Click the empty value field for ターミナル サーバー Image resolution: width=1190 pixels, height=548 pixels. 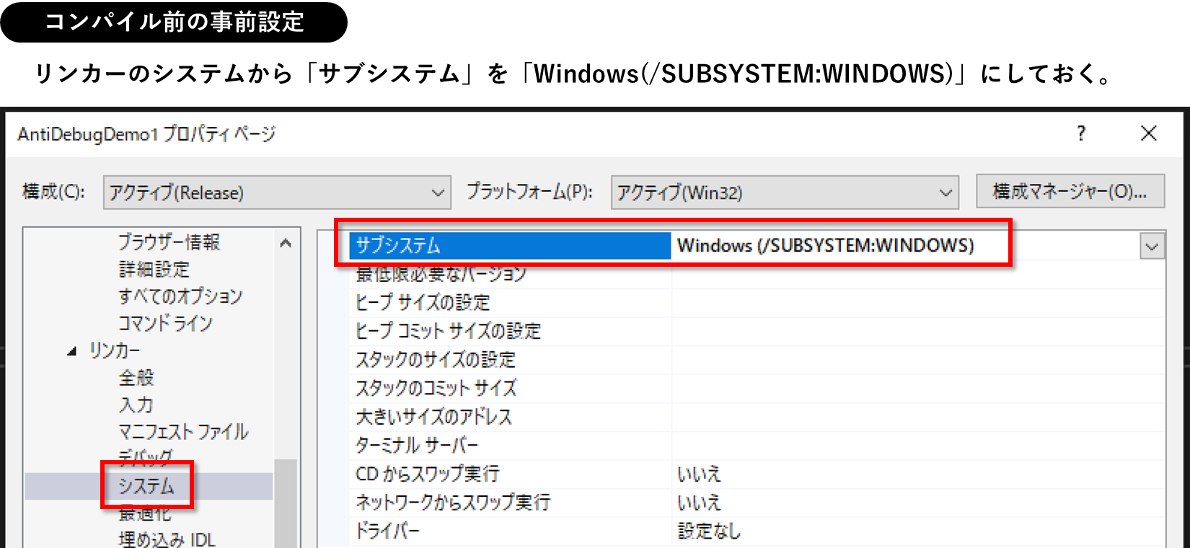[x=918, y=446]
